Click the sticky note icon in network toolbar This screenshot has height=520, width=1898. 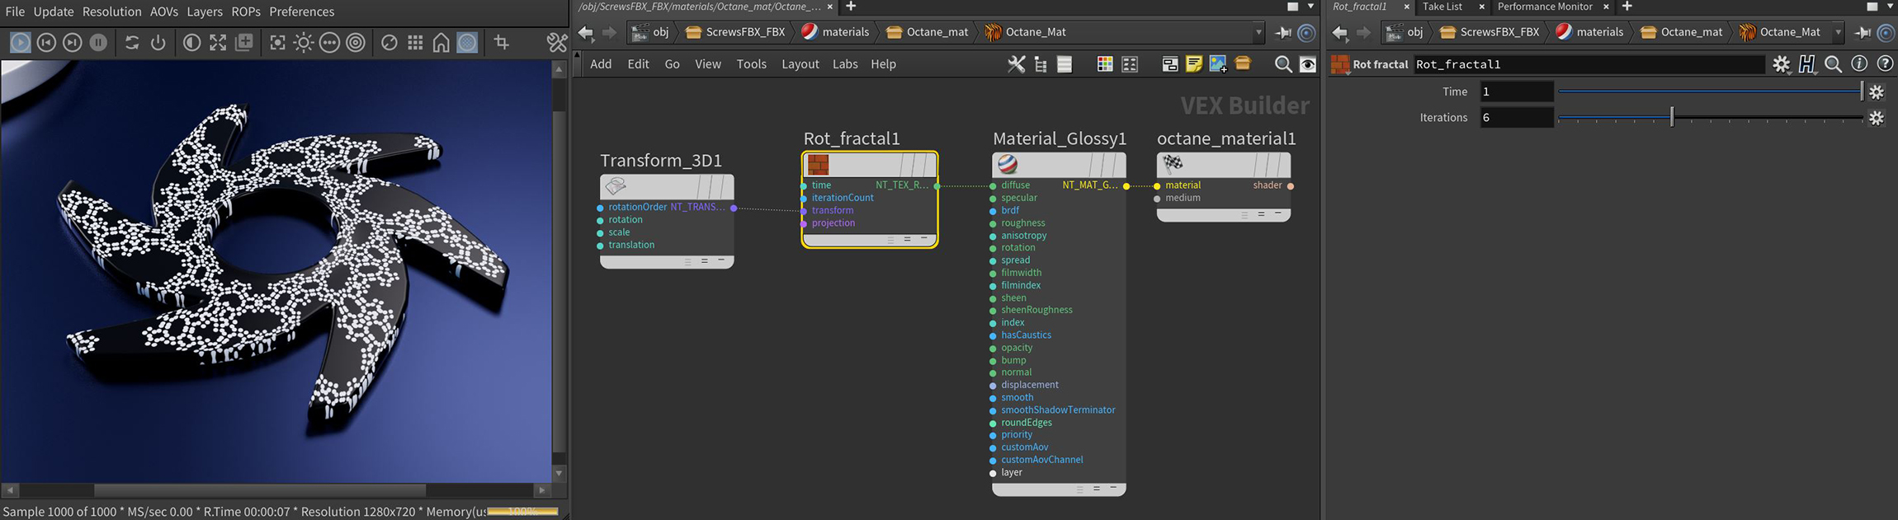pyautogui.click(x=1193, y=64)
